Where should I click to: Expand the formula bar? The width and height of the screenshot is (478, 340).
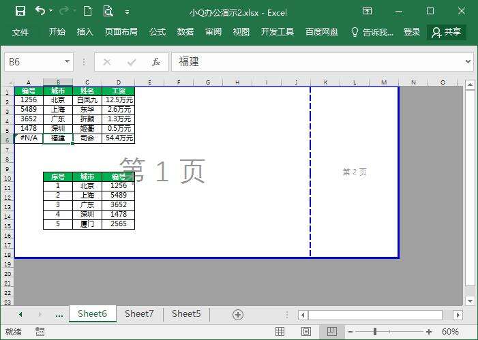click(x=468, y=62)
